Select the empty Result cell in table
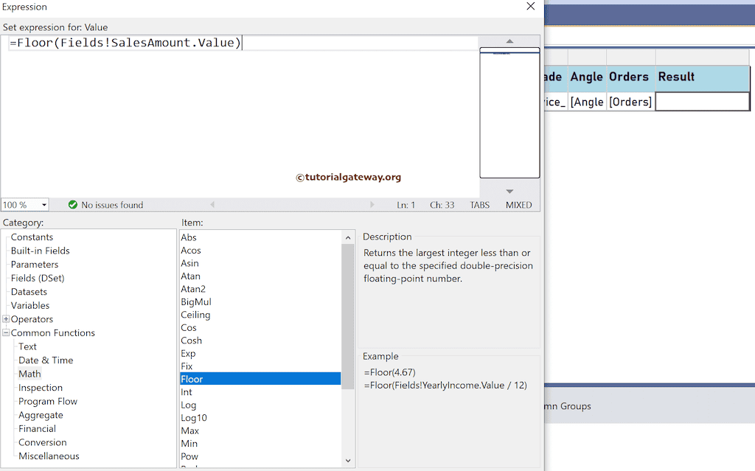 [702, 102]
